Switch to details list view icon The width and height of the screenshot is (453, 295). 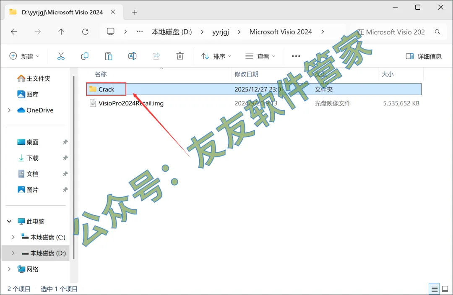[434, 289]
